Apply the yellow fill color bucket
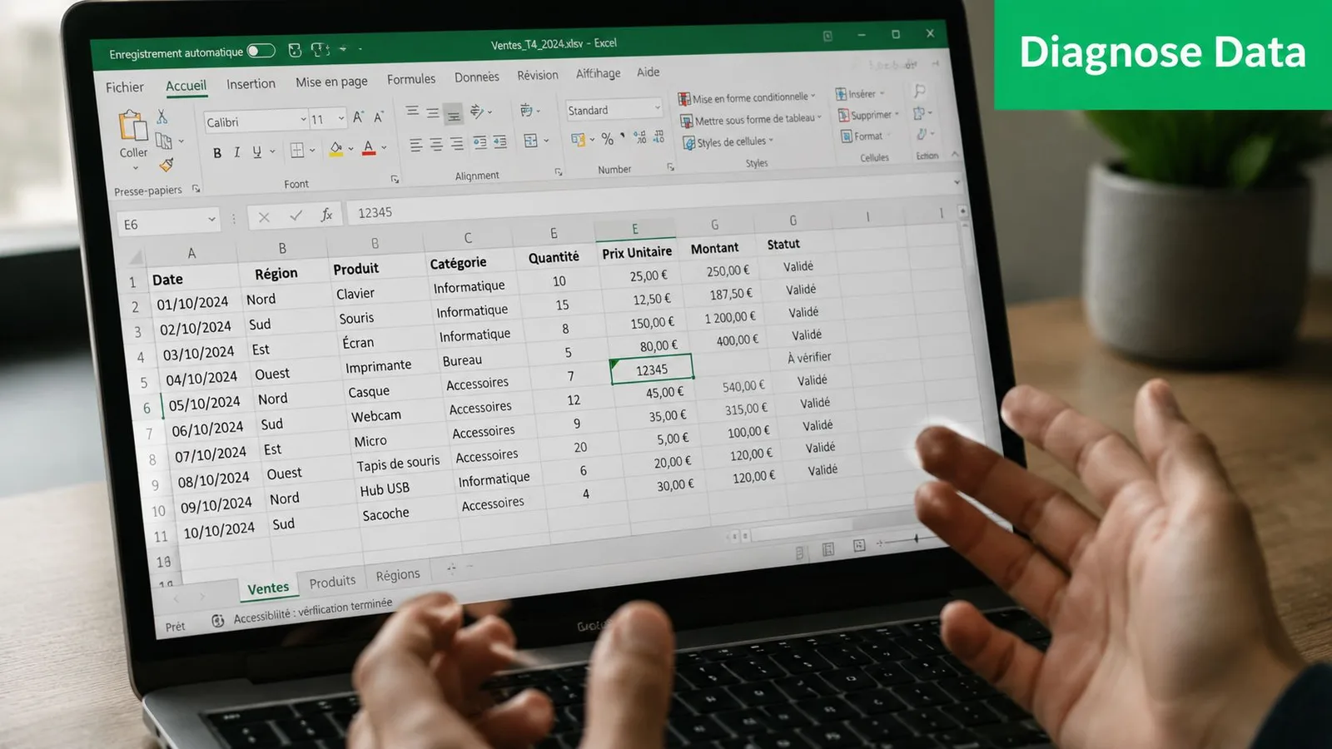 336,149
